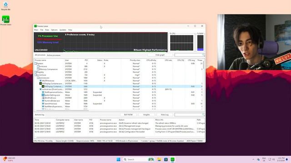Open the Options menu
Image resolution: width=291 pixels, height=163 pixels.
(x=54, y=30)
